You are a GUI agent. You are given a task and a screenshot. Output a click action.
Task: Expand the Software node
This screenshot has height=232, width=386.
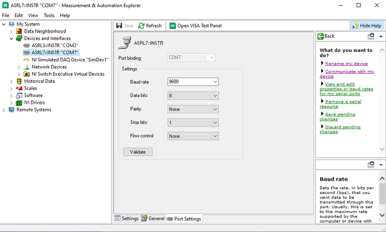[11, 96]
